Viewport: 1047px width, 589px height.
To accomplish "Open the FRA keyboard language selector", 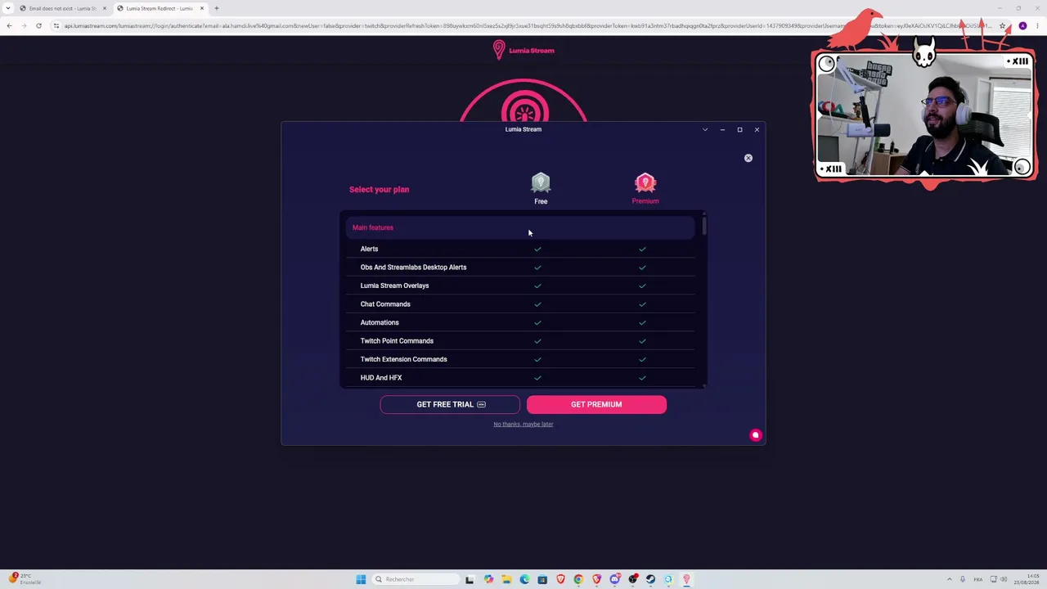I will click(x=978, y=579).
